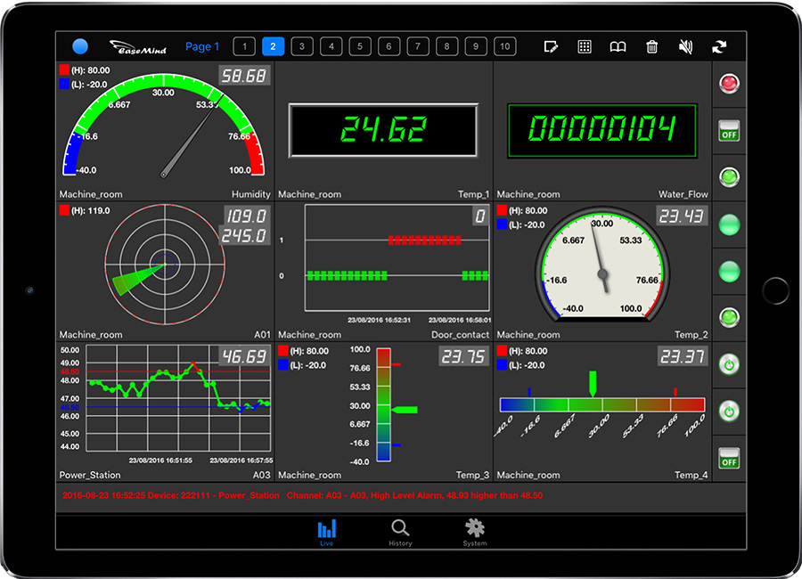
Task: Select the Water_Flow digital counter display
Action: coord(602,130)
